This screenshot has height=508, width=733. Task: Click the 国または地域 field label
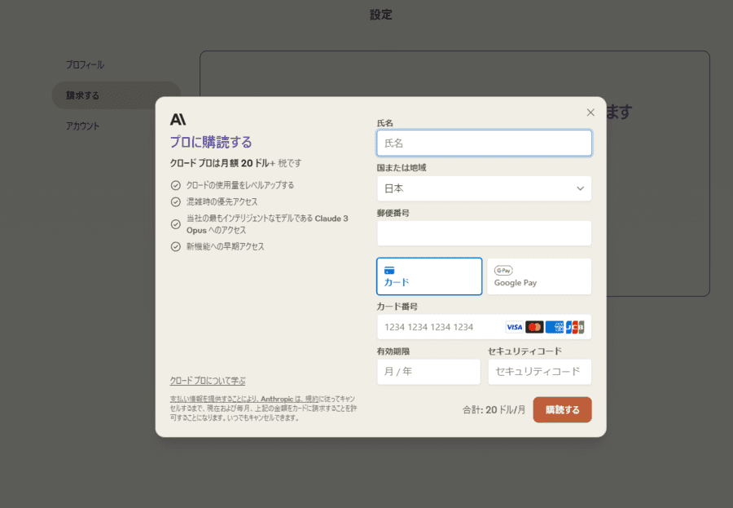(x=402, y=168)
